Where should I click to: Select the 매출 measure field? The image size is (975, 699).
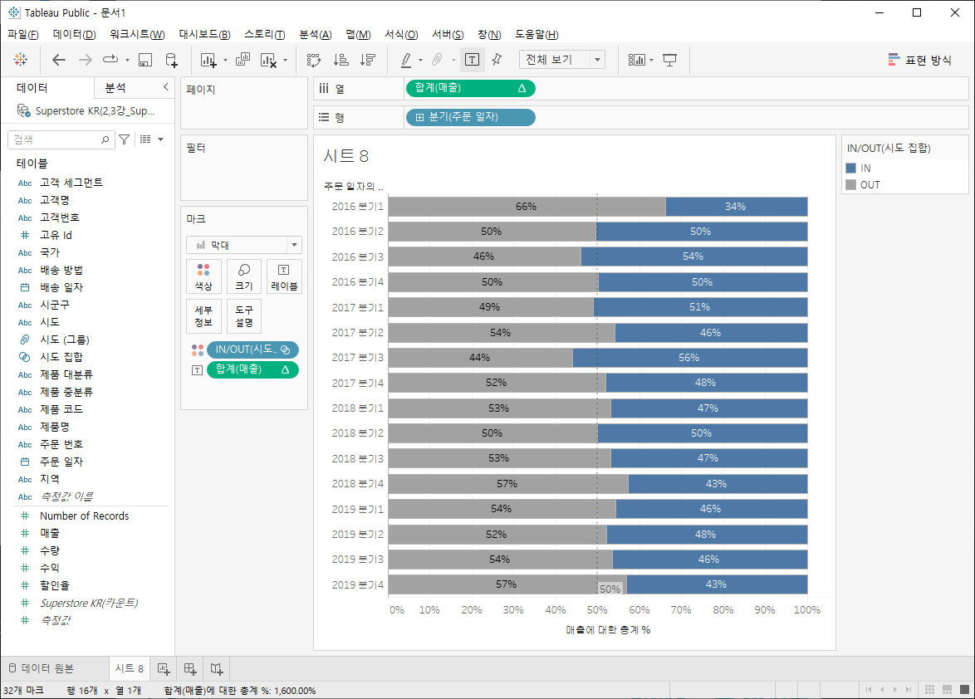pyautogui.click(x=50, y=533)
